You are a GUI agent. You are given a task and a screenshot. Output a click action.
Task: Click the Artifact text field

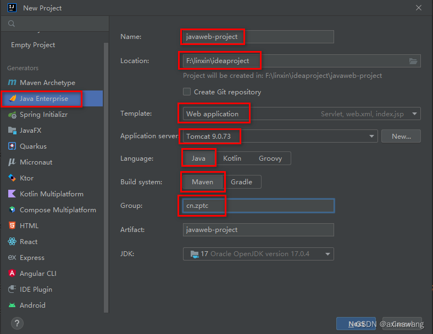(x=258, y=230)
